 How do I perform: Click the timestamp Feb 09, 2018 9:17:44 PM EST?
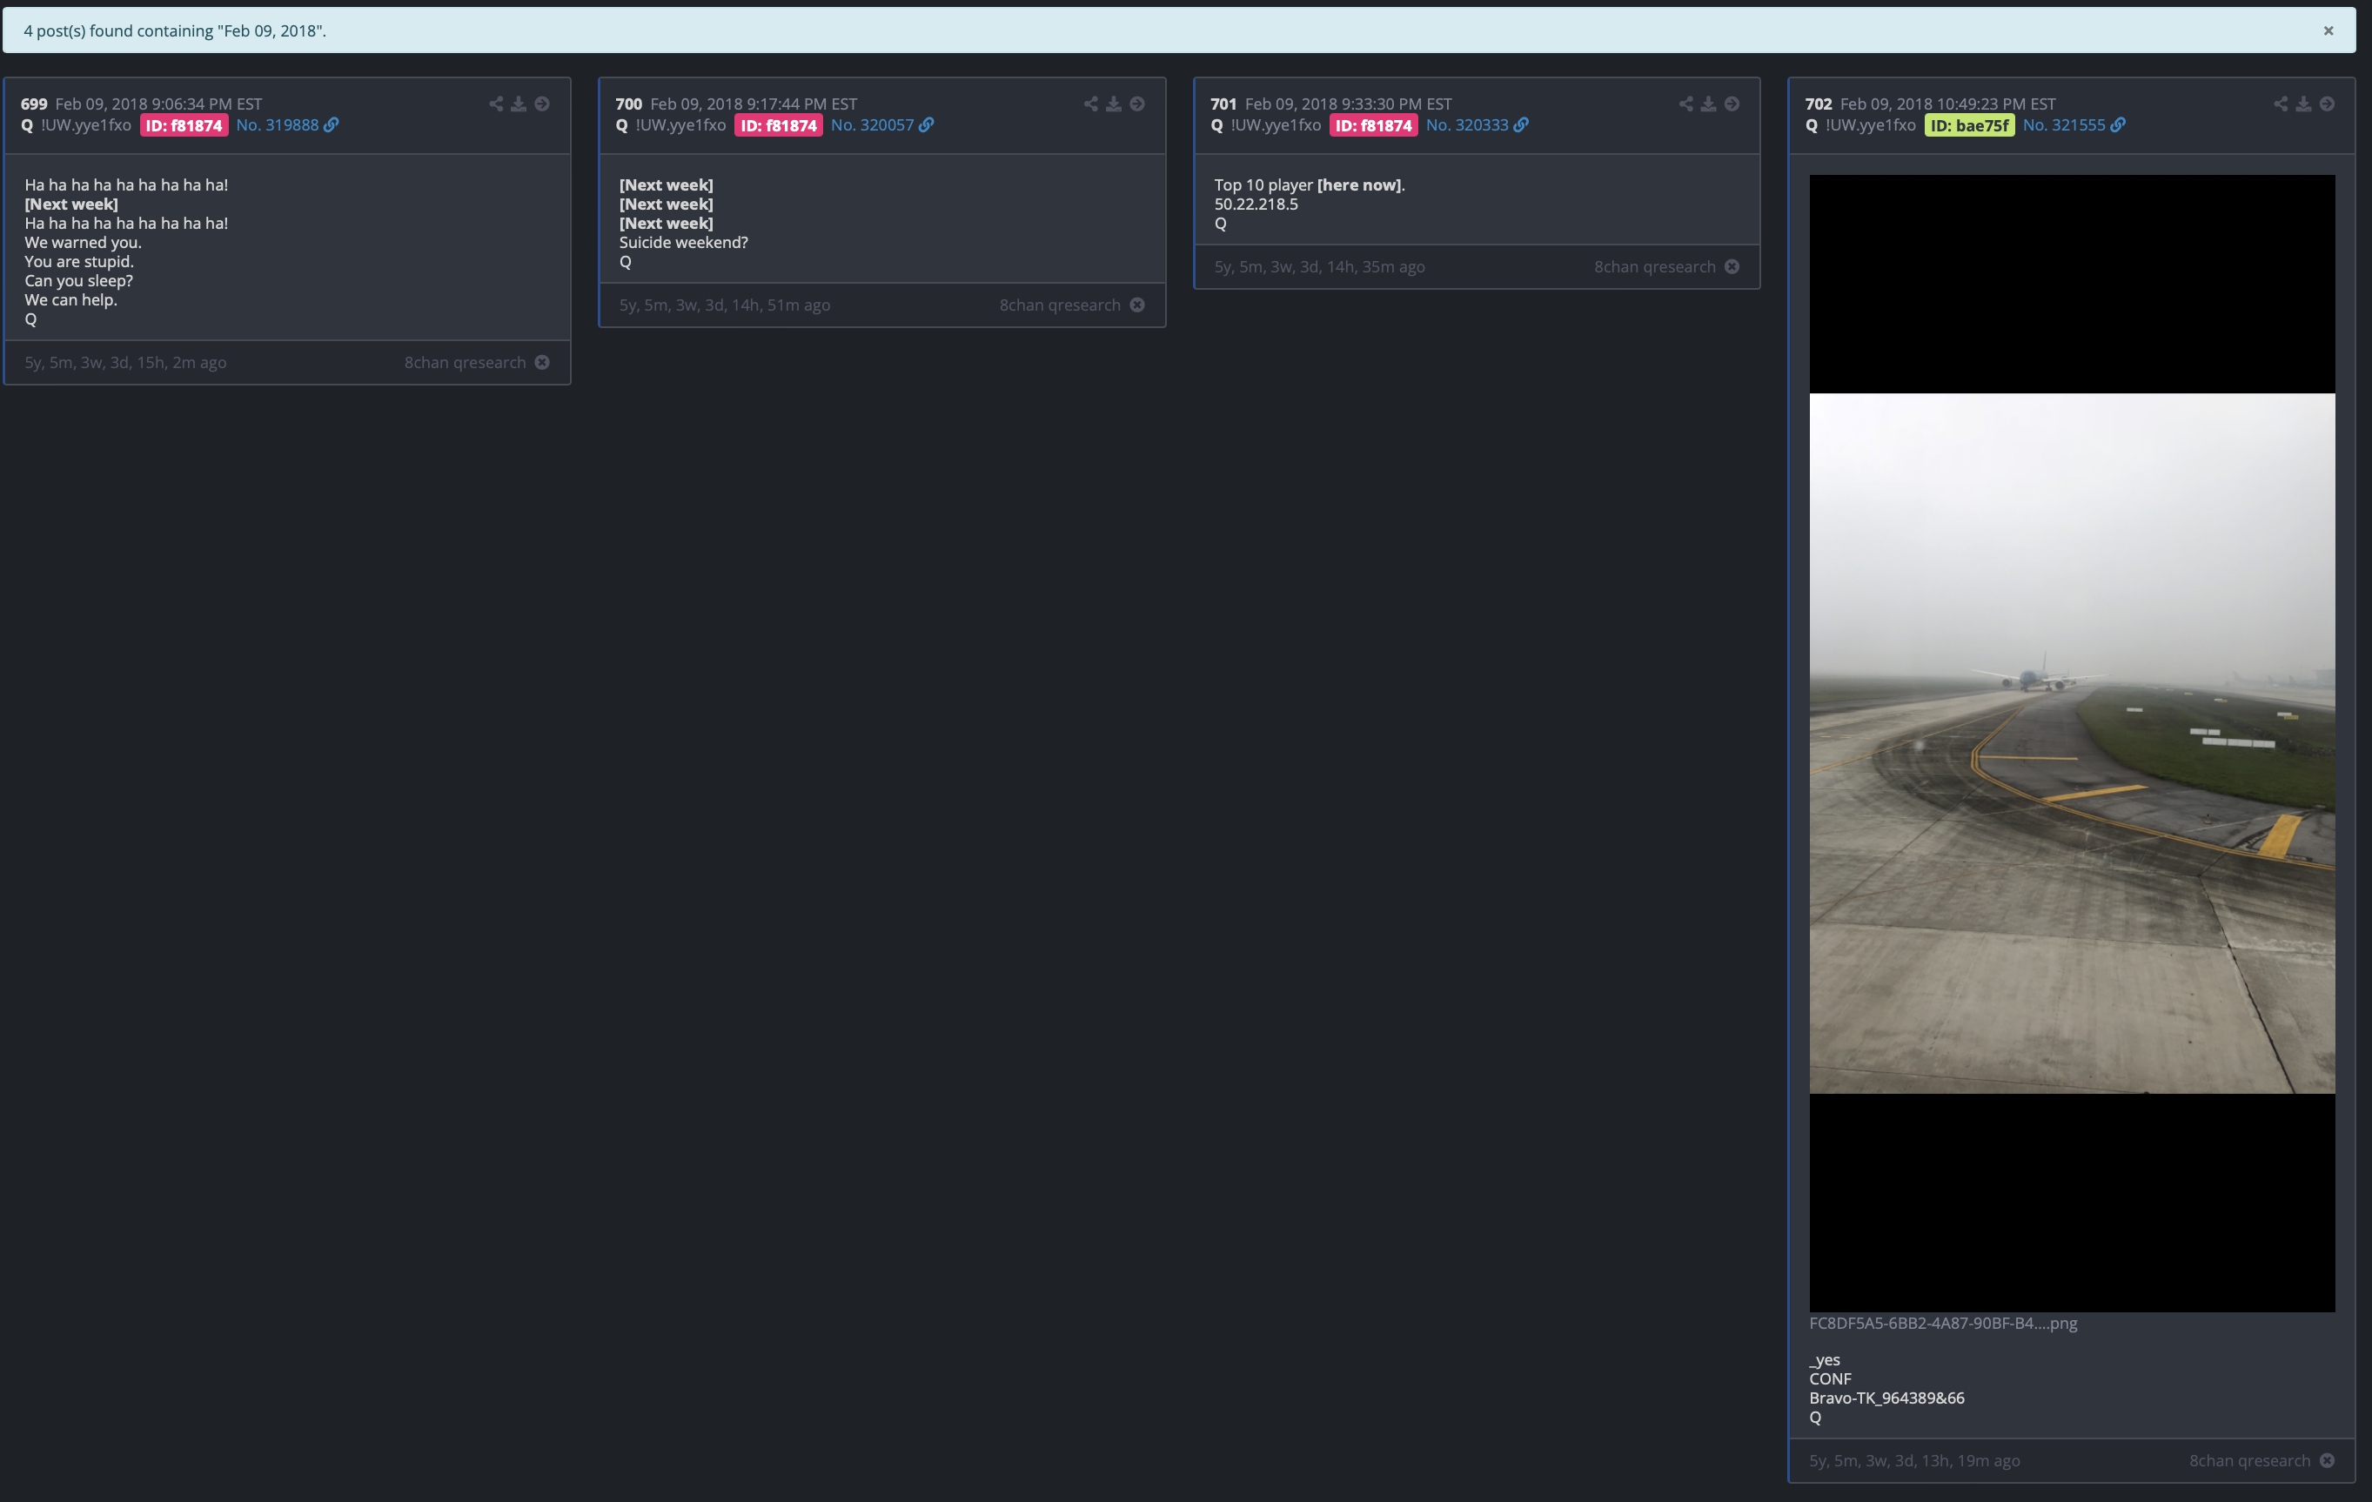(x=754, y=104)
